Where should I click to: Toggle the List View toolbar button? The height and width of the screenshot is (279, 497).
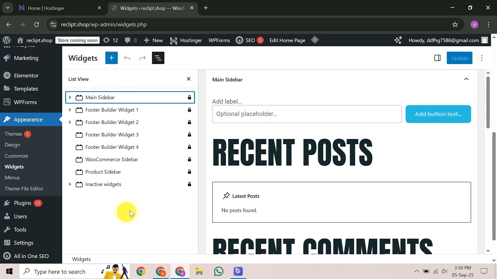158,58
